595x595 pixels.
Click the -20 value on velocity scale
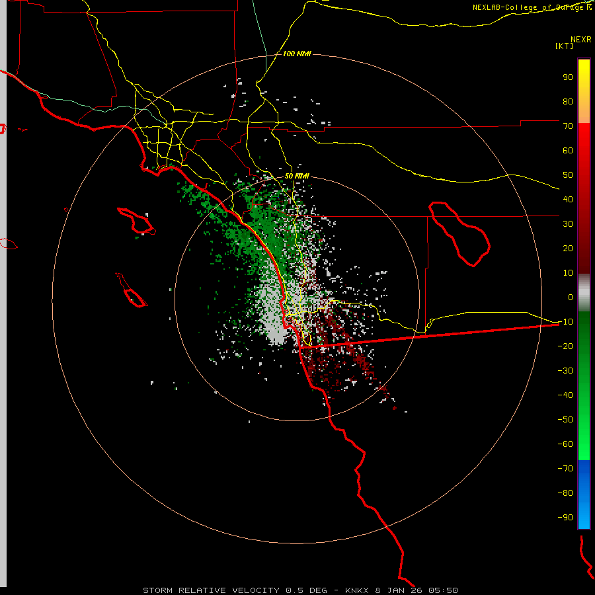tap(565, 346)
